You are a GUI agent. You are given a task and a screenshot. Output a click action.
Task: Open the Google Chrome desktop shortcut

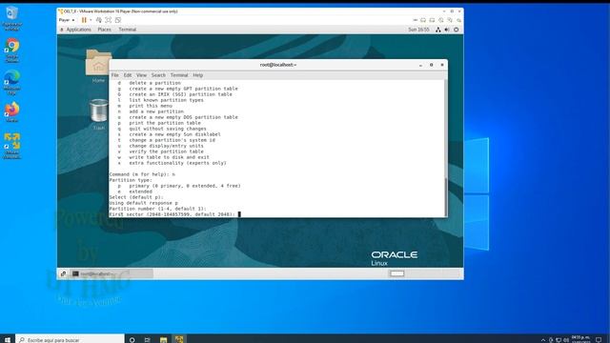(x=12, y=50)
